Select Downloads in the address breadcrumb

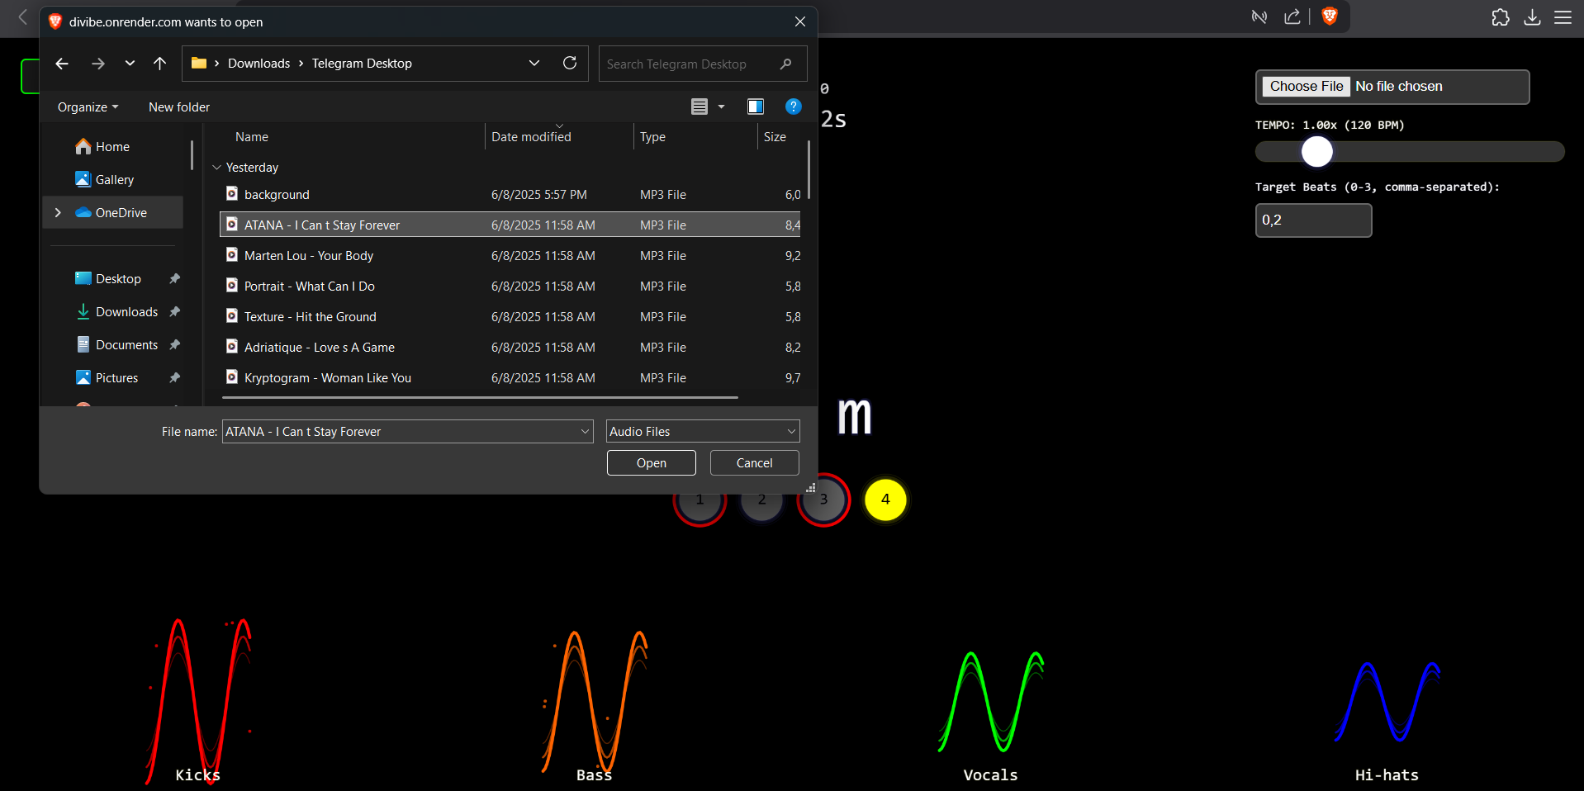(258, 64)
